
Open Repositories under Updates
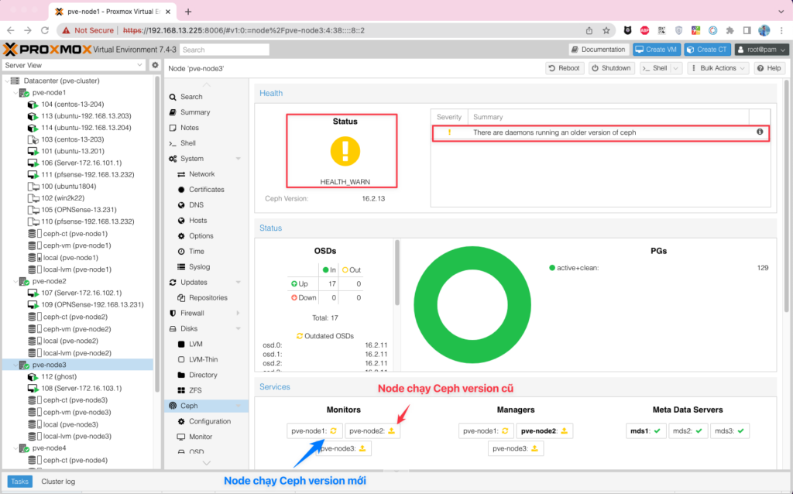(208, 298)
